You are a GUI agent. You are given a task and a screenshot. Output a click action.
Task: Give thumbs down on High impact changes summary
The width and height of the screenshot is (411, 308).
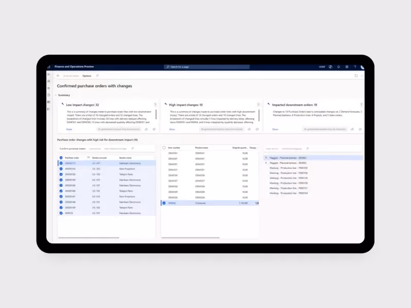point(257,129)
